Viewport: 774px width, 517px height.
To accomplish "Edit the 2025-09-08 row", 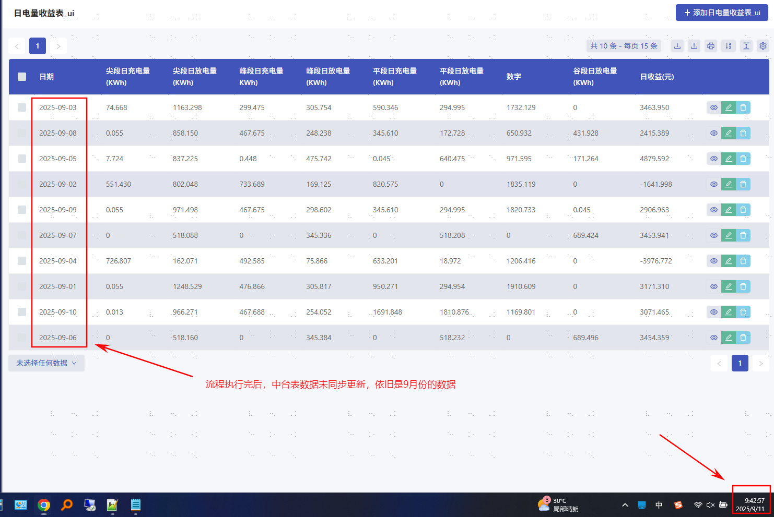I will pyautogui.click(x=729, y=133).
